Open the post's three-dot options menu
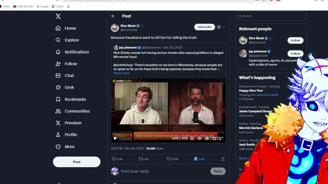 tap(224, 27)
